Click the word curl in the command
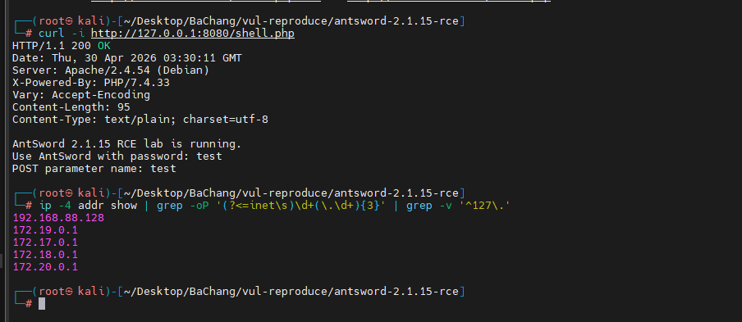Image resolution: width=742 pixels, height=322 pixels. tap(51, 34)
